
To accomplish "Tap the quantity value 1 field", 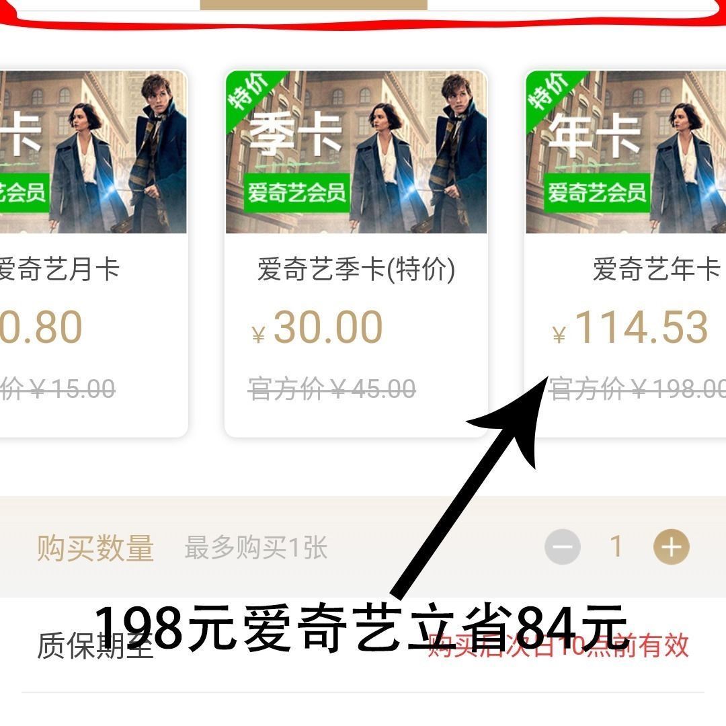I will (616, 547).
